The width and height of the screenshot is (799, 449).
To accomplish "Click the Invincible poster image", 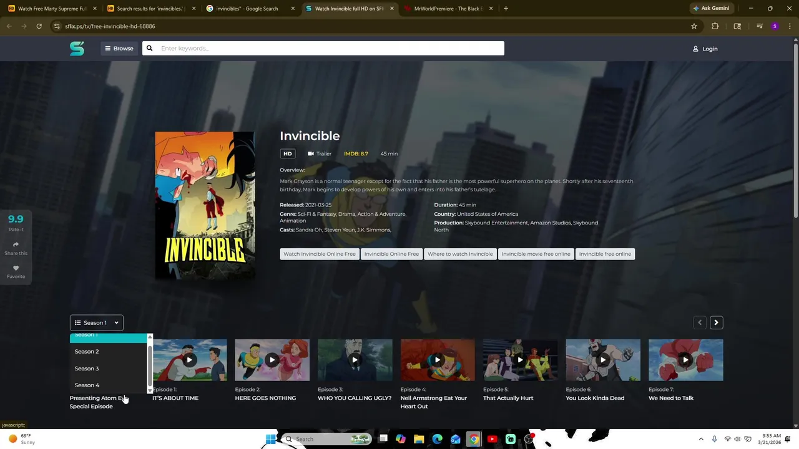I will point(205,205).
